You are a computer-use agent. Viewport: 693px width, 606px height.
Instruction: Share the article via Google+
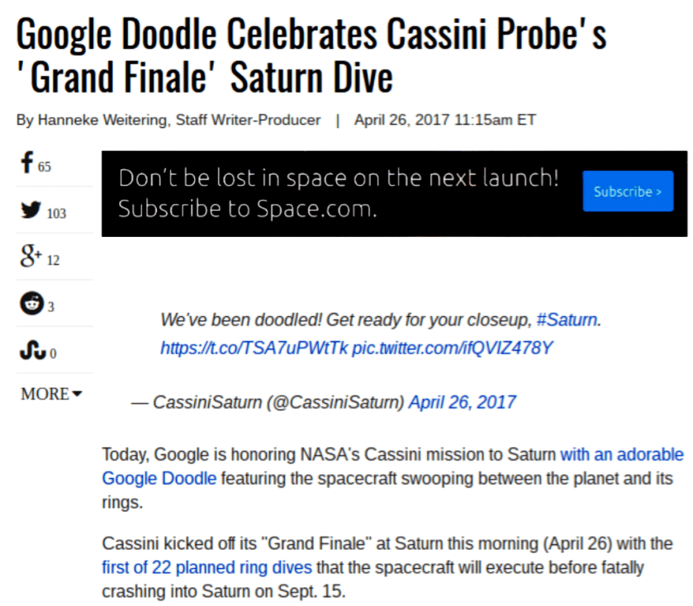(29, 257)
